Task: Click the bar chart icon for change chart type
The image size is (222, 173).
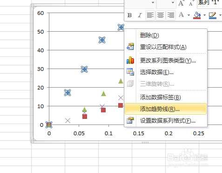Action: (130, 60)
